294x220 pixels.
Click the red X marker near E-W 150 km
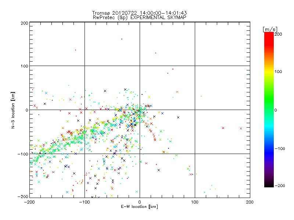223,128
